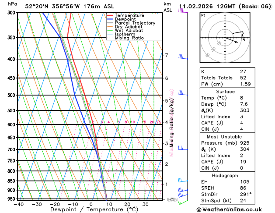Select the Parcel Trajectory legend entry
Image resolution: width=275 pixels, height=213 pixels.
click(135, 23)
